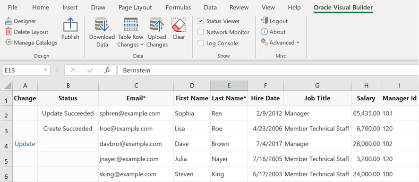The width and height of the screenshot is (419, 182).
Task: Switch to the Data tab
Action: point(210,8)
